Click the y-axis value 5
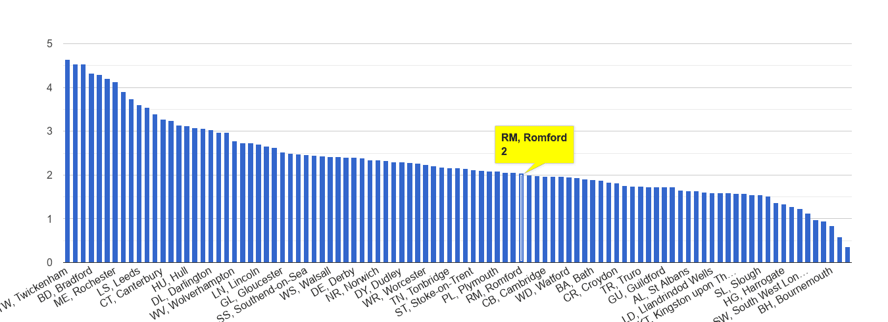Viewport: 888px width, 322px height. click(49, 44)
